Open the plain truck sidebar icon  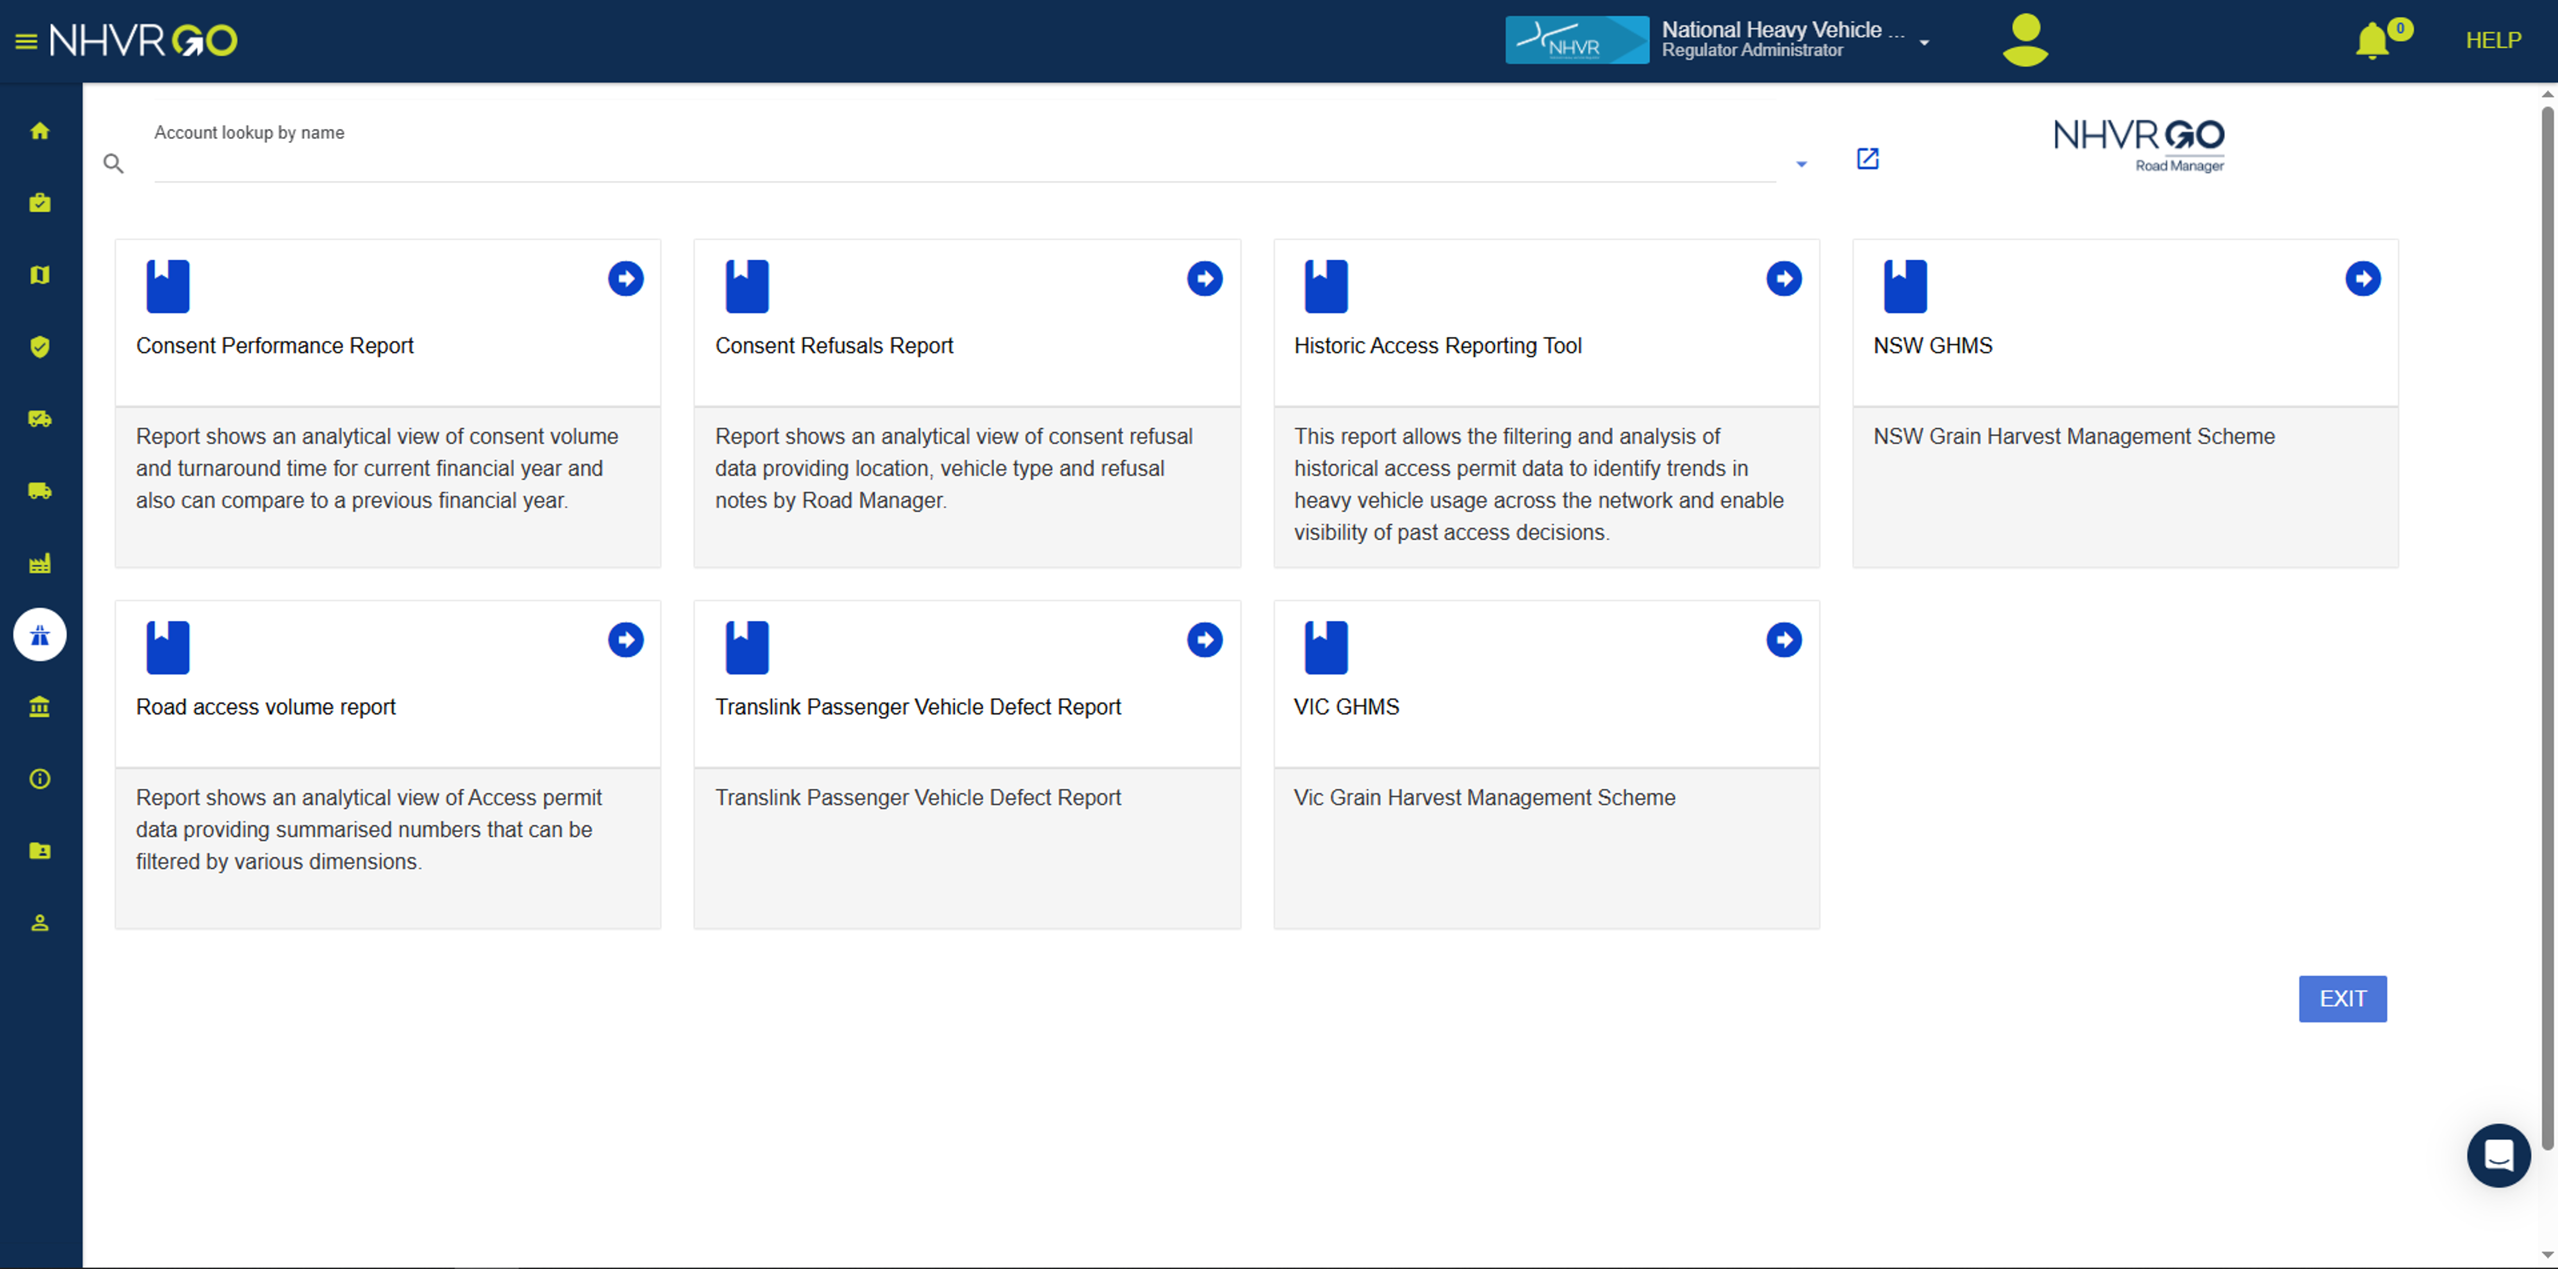point(40,491)
